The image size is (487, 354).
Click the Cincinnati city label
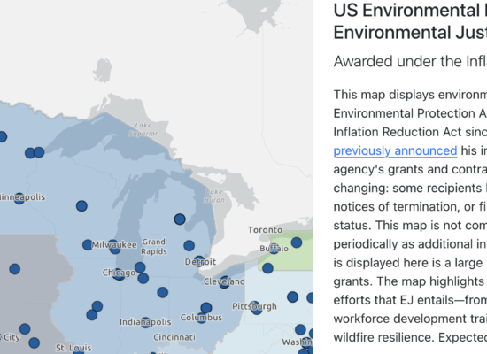pos(174,337)
